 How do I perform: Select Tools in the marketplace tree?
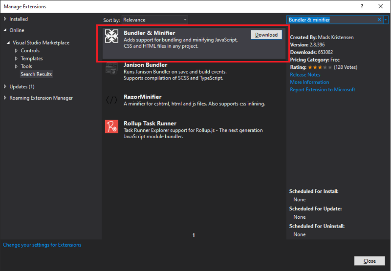click(x=26, y=66)
